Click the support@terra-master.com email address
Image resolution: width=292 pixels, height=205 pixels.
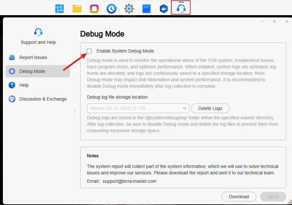[x=129, y=181]
